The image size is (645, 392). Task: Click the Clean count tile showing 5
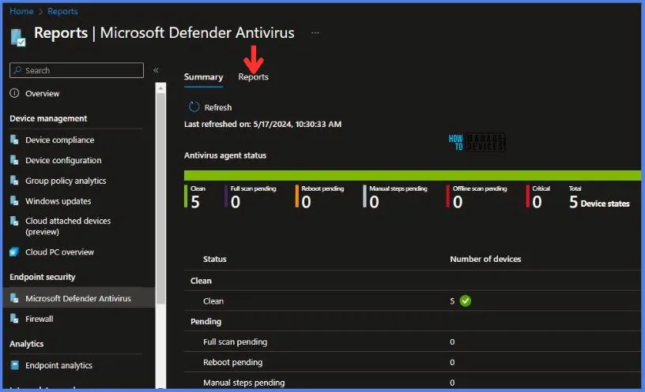click(195, 196)
